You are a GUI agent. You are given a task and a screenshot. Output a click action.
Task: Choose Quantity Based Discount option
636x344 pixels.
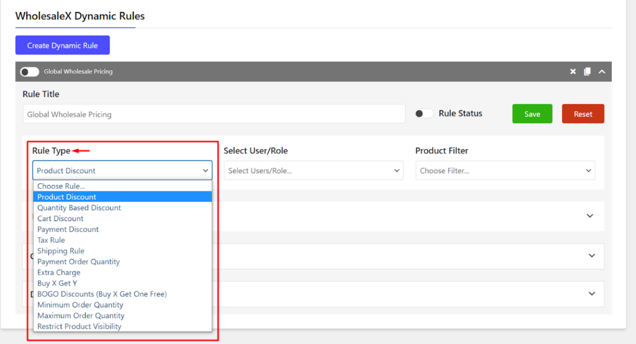click(79, 207)
